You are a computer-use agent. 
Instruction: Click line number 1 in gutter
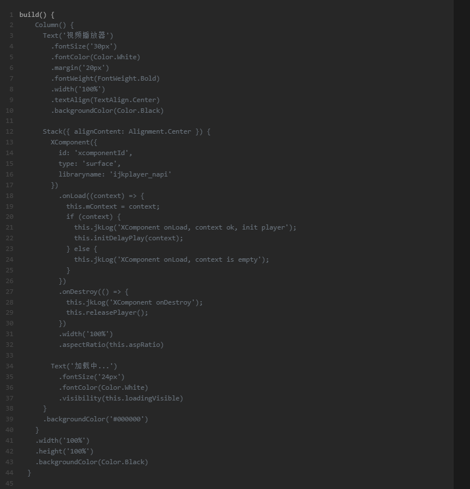(x=11, y=15)
